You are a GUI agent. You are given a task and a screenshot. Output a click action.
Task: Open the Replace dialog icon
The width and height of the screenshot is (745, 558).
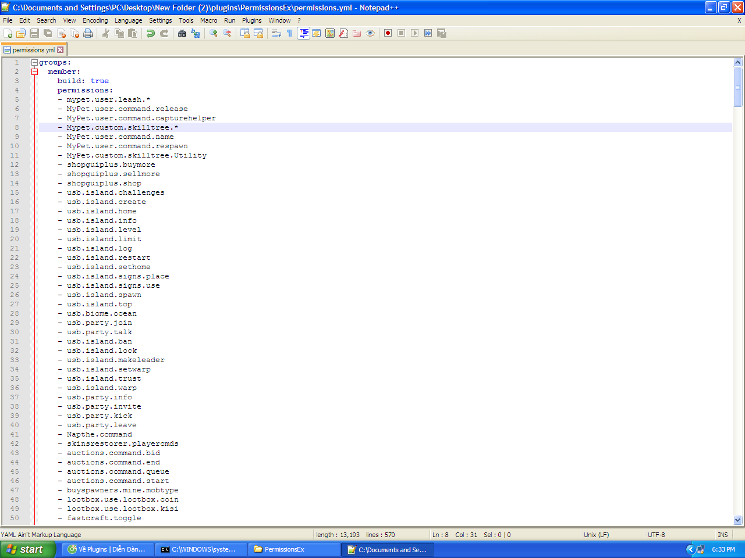196,33
